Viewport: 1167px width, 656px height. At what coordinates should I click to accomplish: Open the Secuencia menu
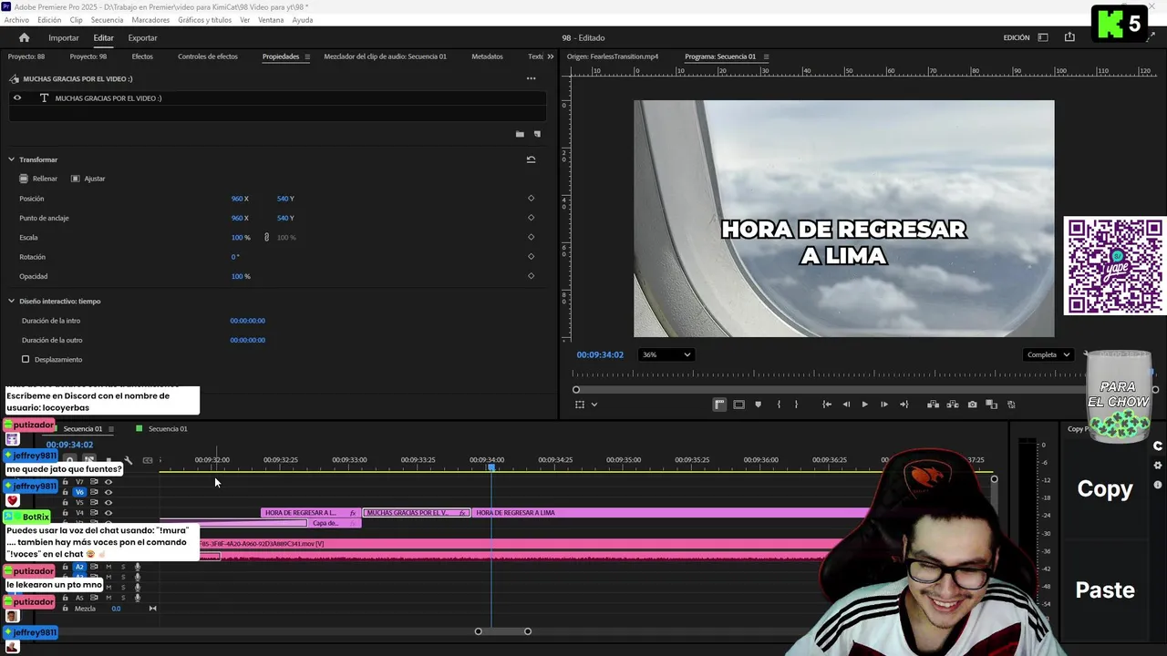point(107,20)
